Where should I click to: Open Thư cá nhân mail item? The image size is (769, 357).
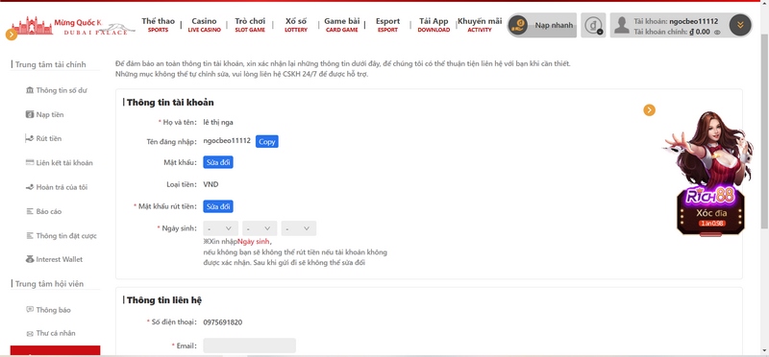tap(51, 334)
